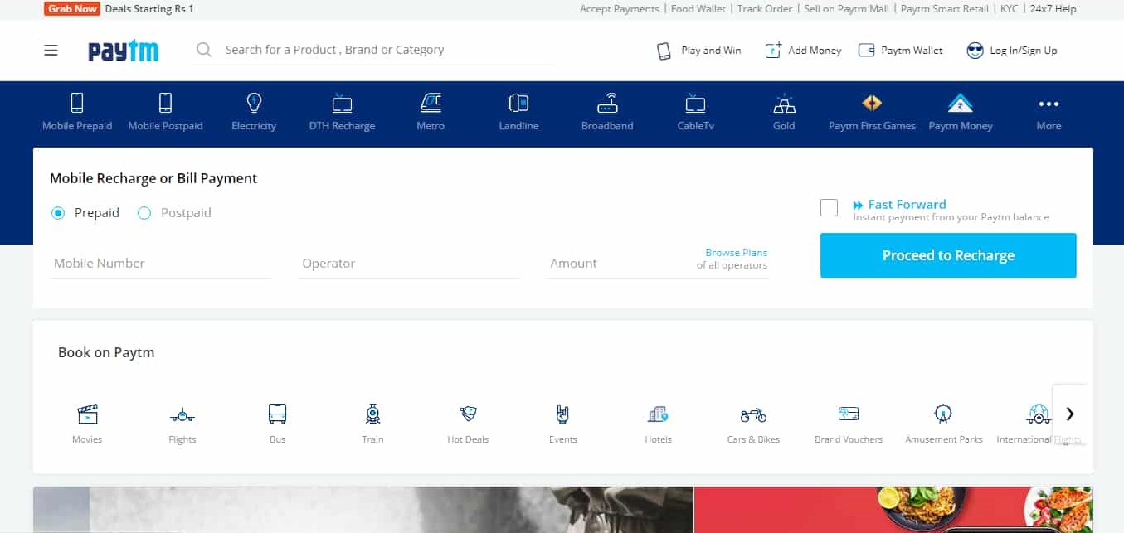The width and height of the screenshot is (1124, 533).
Task: Open the Electricity bulb icon
Action: coord(254,103)
